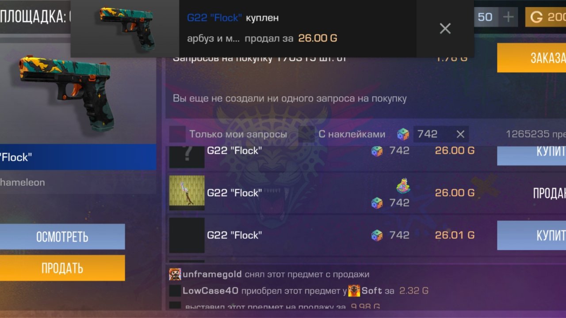Screen dimensions: 566x318
Task: Open the unframegold player avatar
Action: pyautogui.click(x=175, y=274)
